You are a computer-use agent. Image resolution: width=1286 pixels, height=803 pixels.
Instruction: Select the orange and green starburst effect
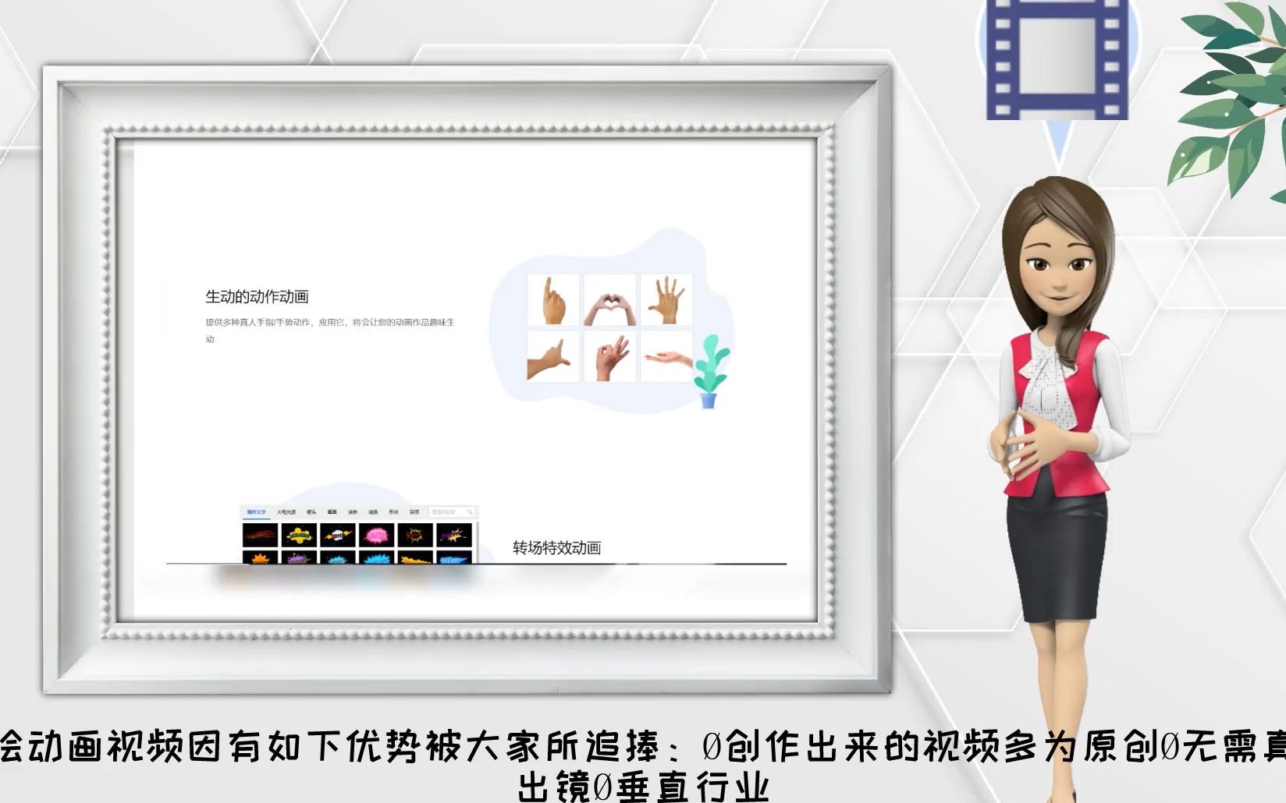[415, 535]
